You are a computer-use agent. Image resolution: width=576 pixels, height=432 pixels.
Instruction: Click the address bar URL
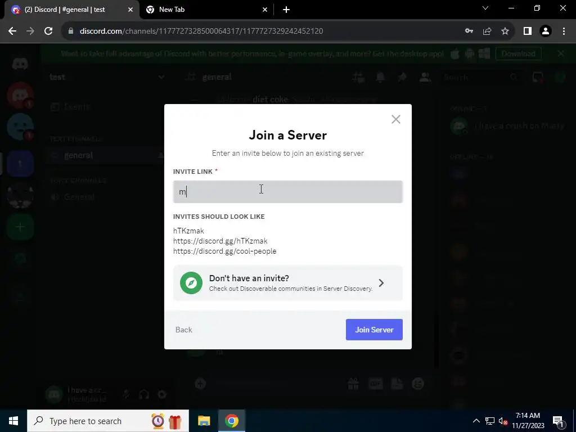click(201, 31)
